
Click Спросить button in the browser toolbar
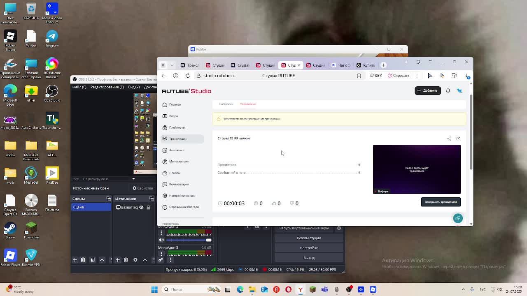[399, 76]
